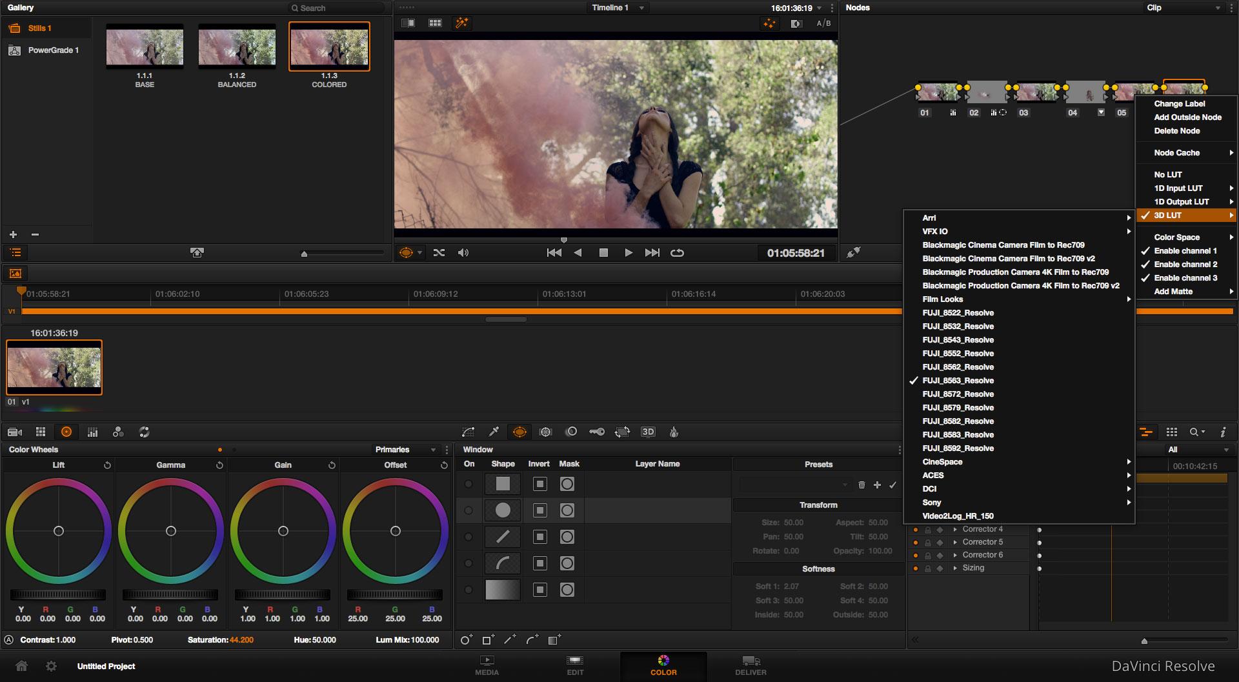Open the Stills 1 album
This screenshot has height=682, width=1239.
[45, 28]
